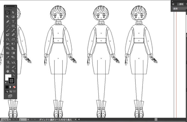
Task: Switch to the 線 panel tab
Action: tap(173, 4)
